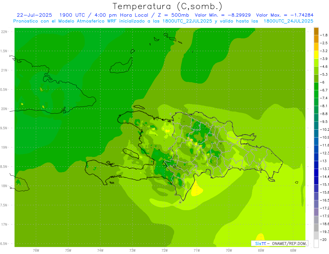Click the '-2.5' colorbar value
The width and height of the screenshot is (329, 254).
point(324,43)
